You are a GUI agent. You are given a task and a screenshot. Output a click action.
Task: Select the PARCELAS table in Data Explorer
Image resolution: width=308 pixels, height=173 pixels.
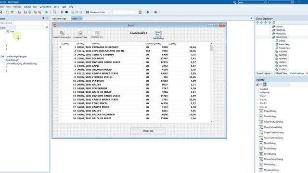[x=280, y=30]
